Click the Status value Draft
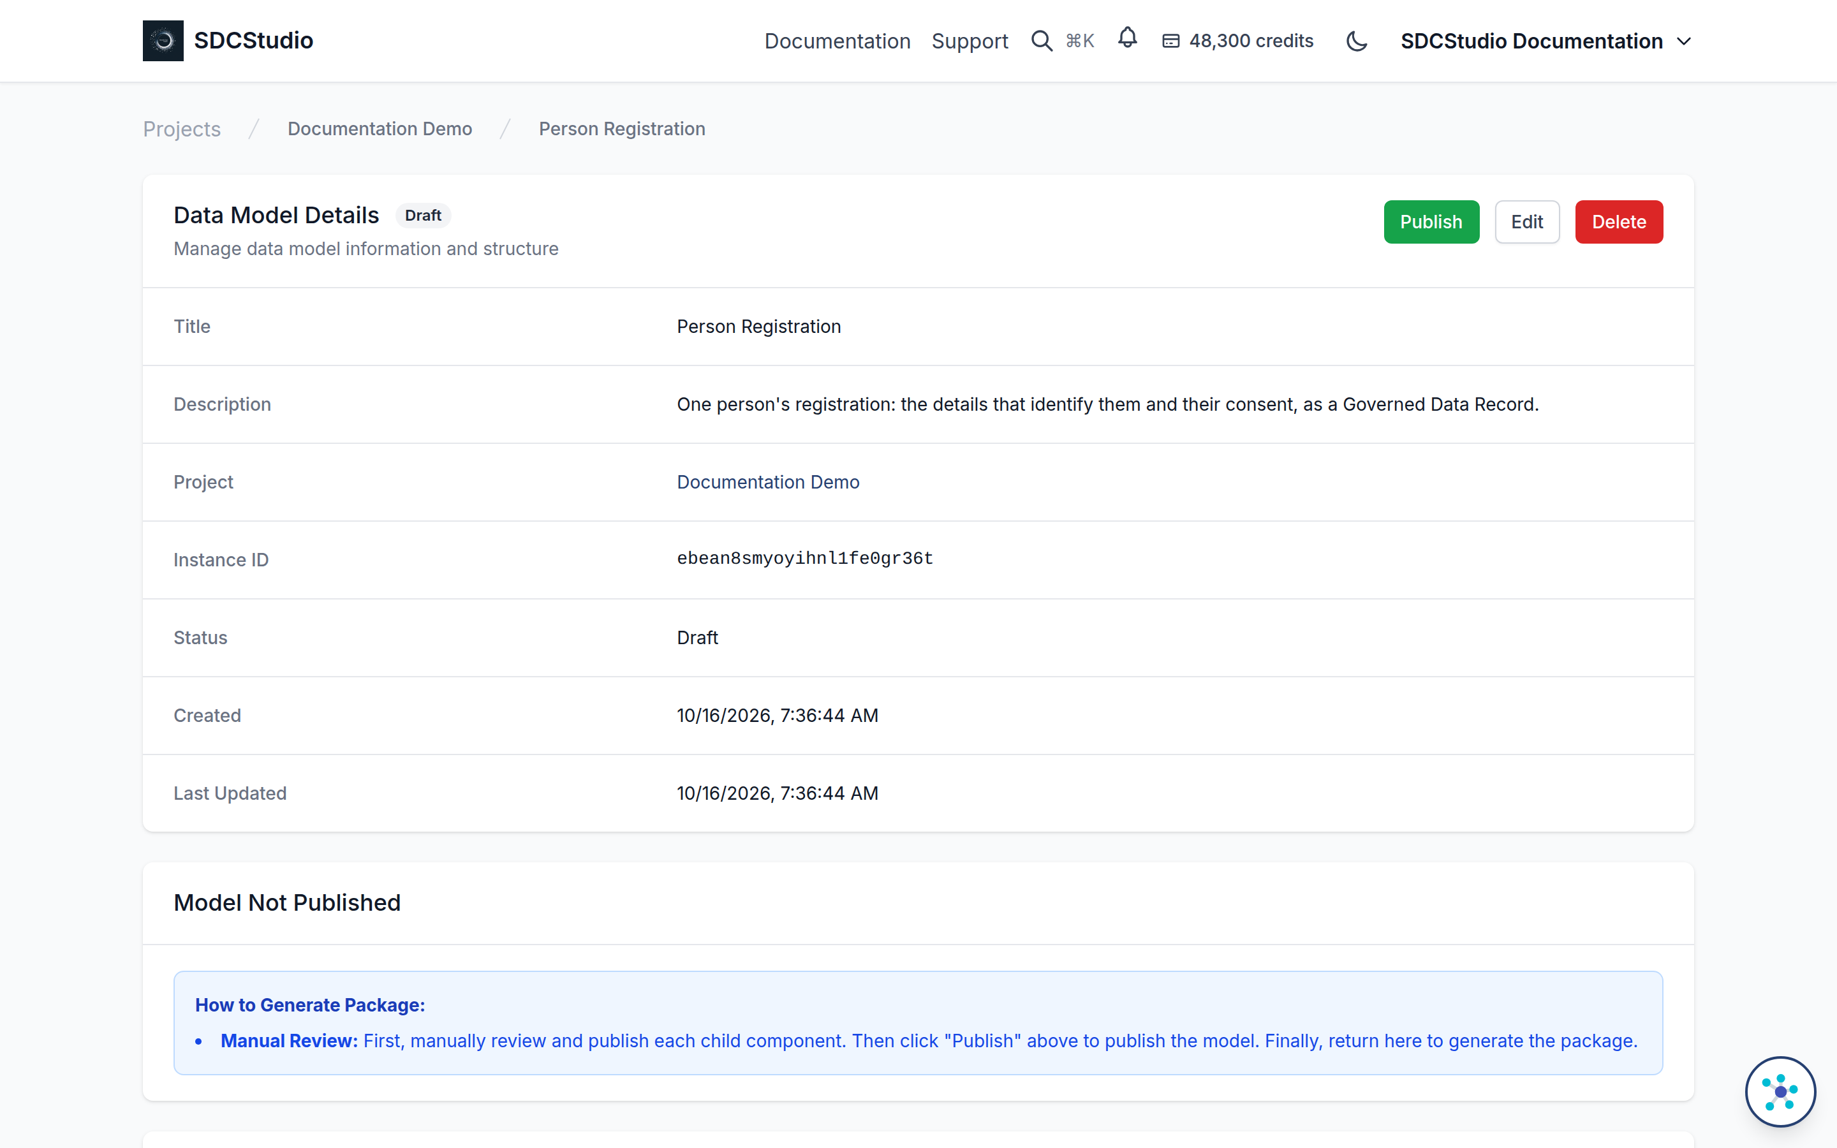The width and height of the screenshot is (1837, 1148). 697,638
